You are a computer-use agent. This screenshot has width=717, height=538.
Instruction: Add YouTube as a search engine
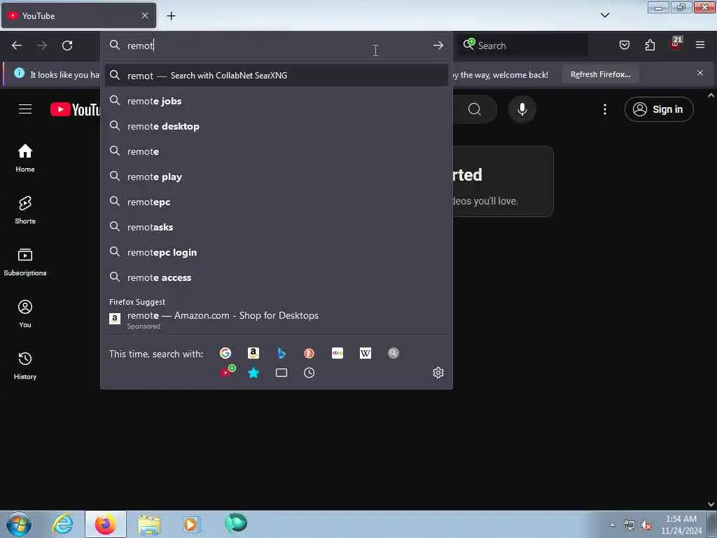[x=227, y=371]
